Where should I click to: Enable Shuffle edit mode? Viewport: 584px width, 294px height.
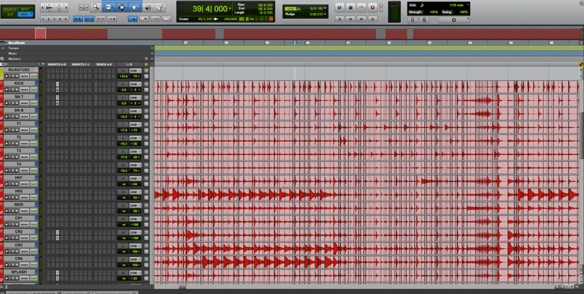(11, 9)
